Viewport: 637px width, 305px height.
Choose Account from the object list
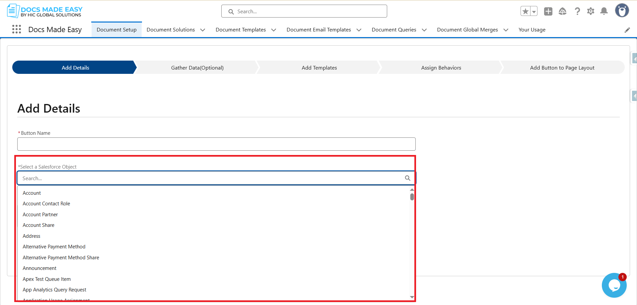point(32,193)
